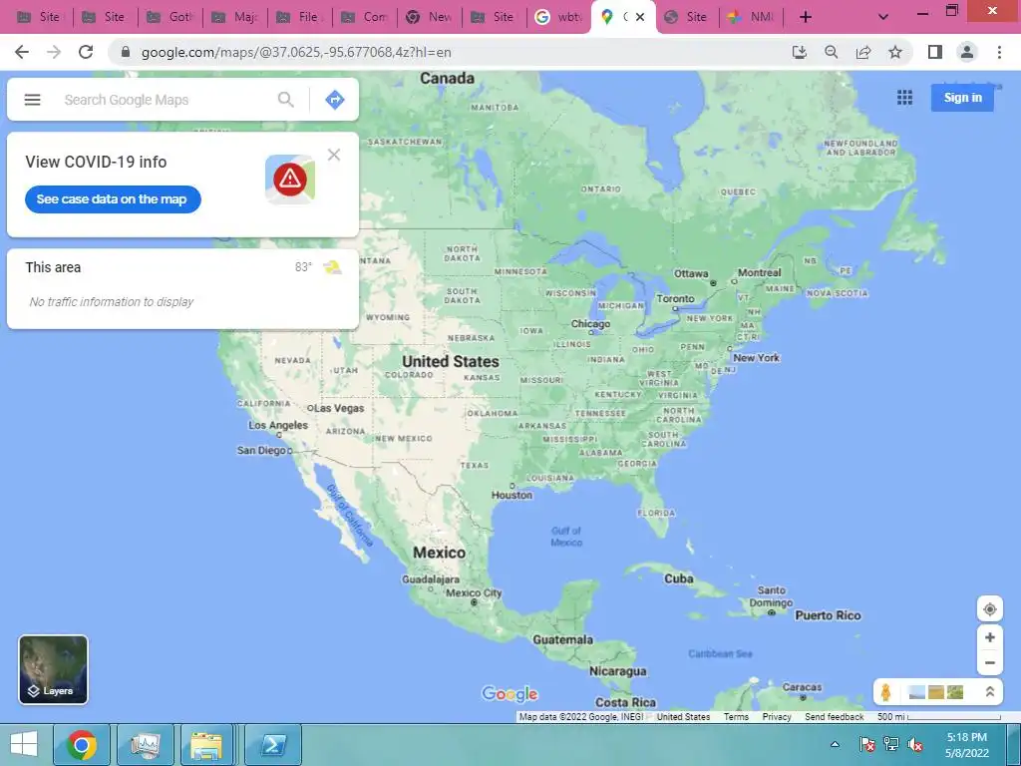Click See case data on the map
1021x766 pixels.
coord(113,199)
